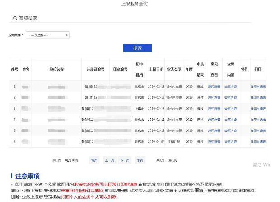The height and width of the screenshot is (202, 280).
Task: Click the 单位名称 column header
Action: coord(56,69)
